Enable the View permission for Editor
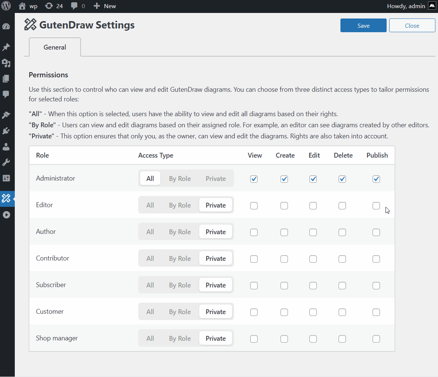Image resolution: width=438 pixels, height=377 pixels. pyautogui.click(x=254, y=205)
